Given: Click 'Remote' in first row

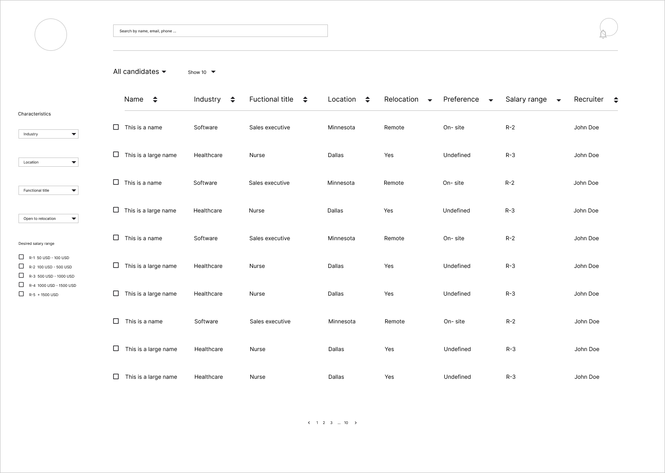Looking at the screenshot, I should 394,127.
